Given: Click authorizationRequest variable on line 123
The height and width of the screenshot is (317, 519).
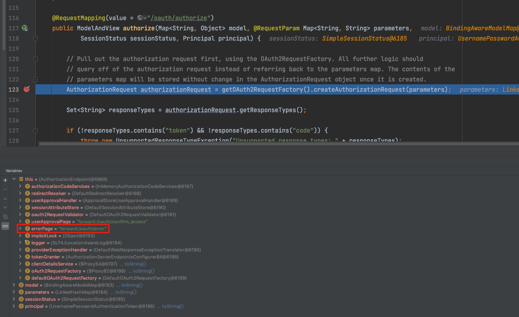Looking at the screenshot, I should click(176, 90).
